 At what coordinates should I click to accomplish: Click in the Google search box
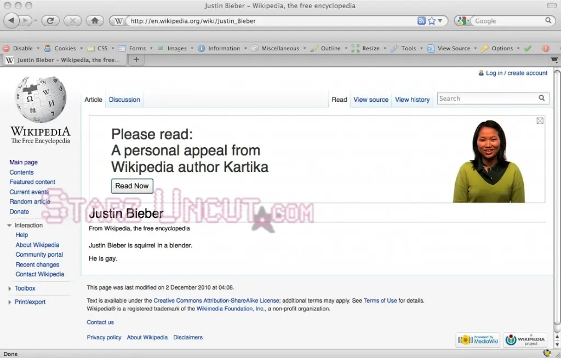(508, 21)
